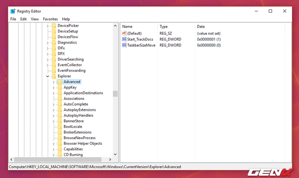
Task: Click the tree scroll up arrow
Action: click(x=115, y=26)
